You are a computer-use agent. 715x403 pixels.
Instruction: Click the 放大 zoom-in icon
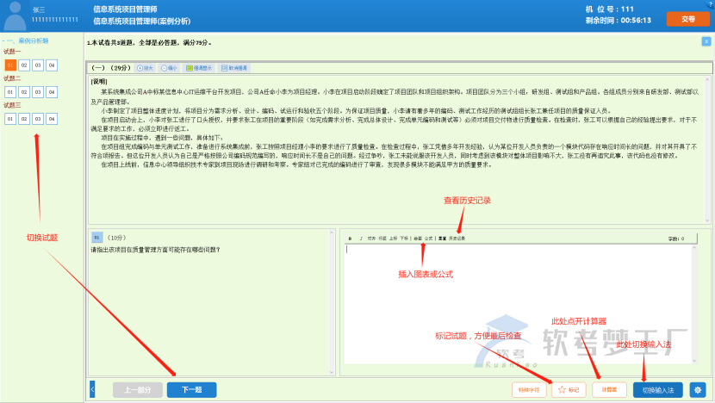(x=145, y=67)
